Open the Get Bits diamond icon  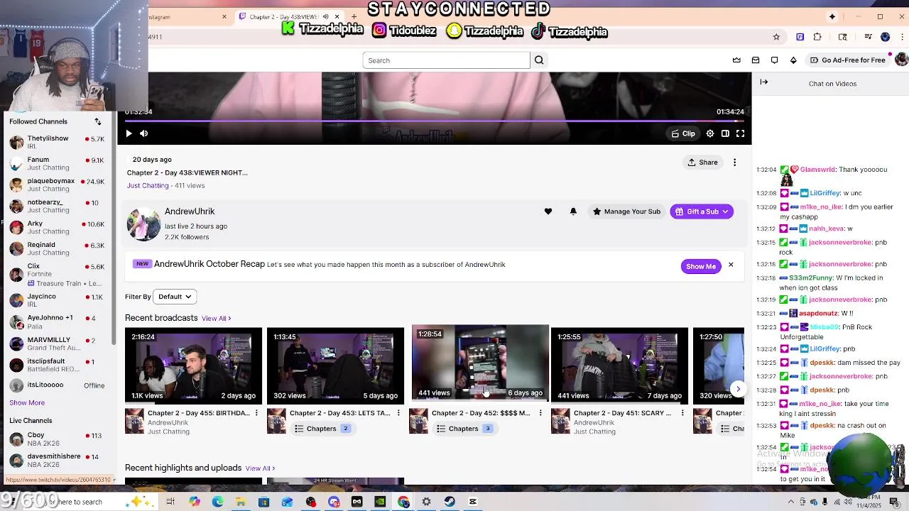coord(793,60)
